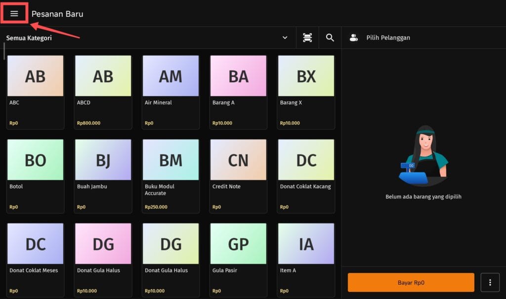
Task: Choose the Barang X product tile
Action: point(306,92)
